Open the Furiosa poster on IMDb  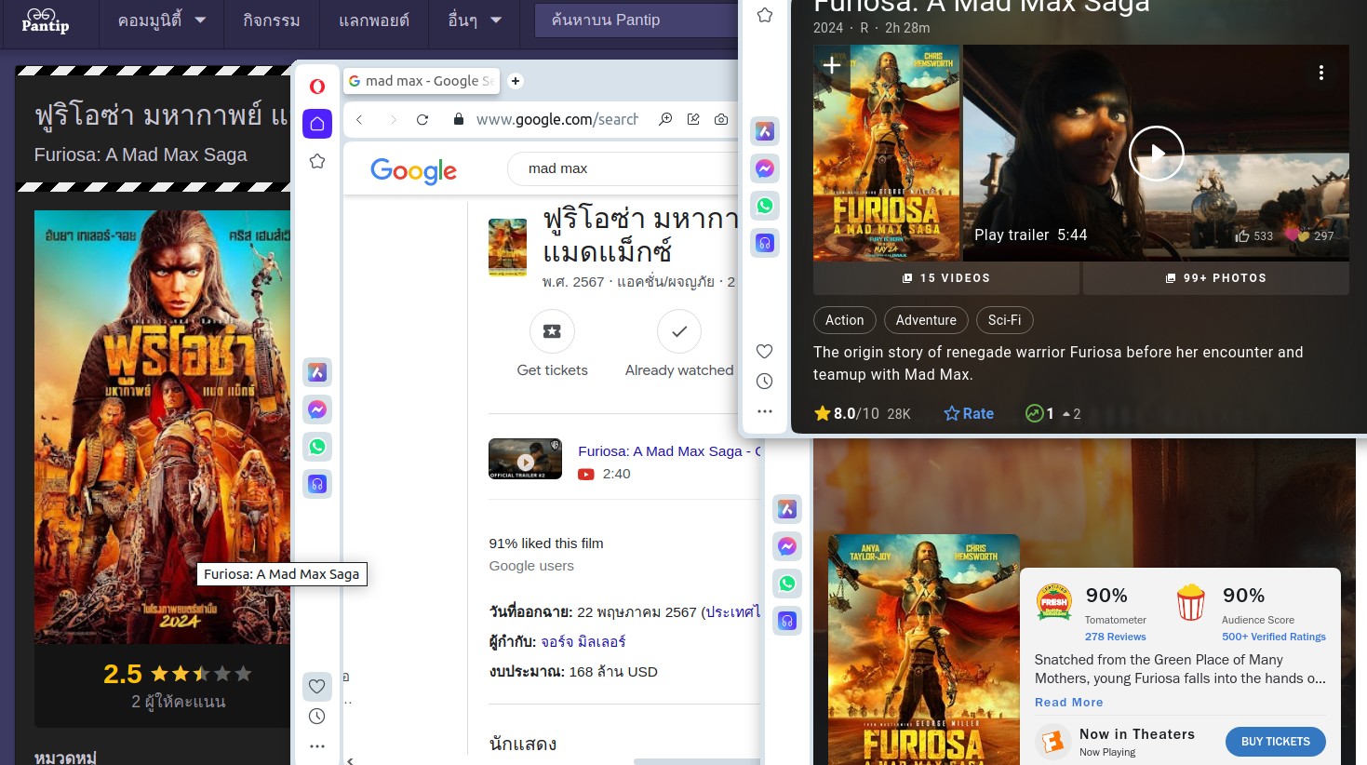click(886, 153)
